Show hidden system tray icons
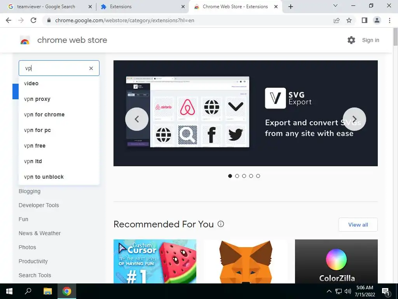The height and width of the screenshot is (299, 398). (x=329, y=291)
